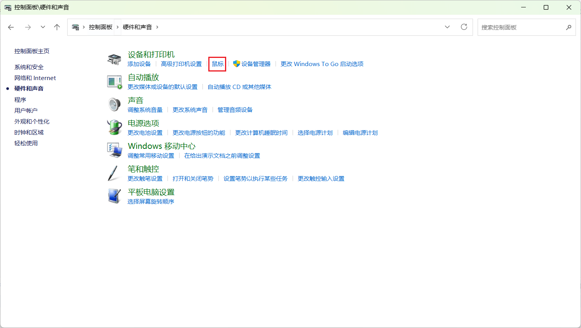This screenshot has height=328, width=581.
Task: Click the 调整系统音量 link
Action: click(x=145, y=110)
